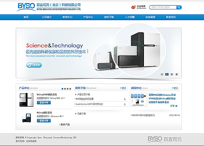The height and width of the screenshot is (146, 204).
Task: Click the 了解详情 banner button
Action: tap(34, 65)
